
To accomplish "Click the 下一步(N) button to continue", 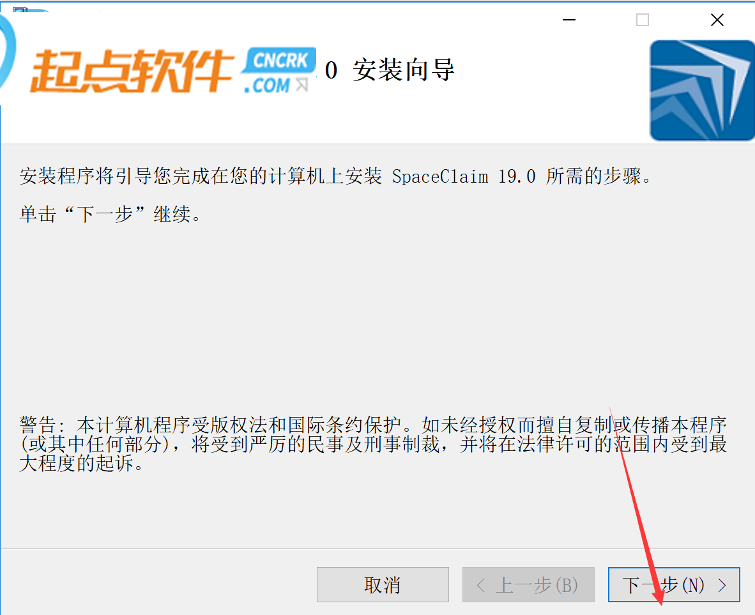I will 674,584.
